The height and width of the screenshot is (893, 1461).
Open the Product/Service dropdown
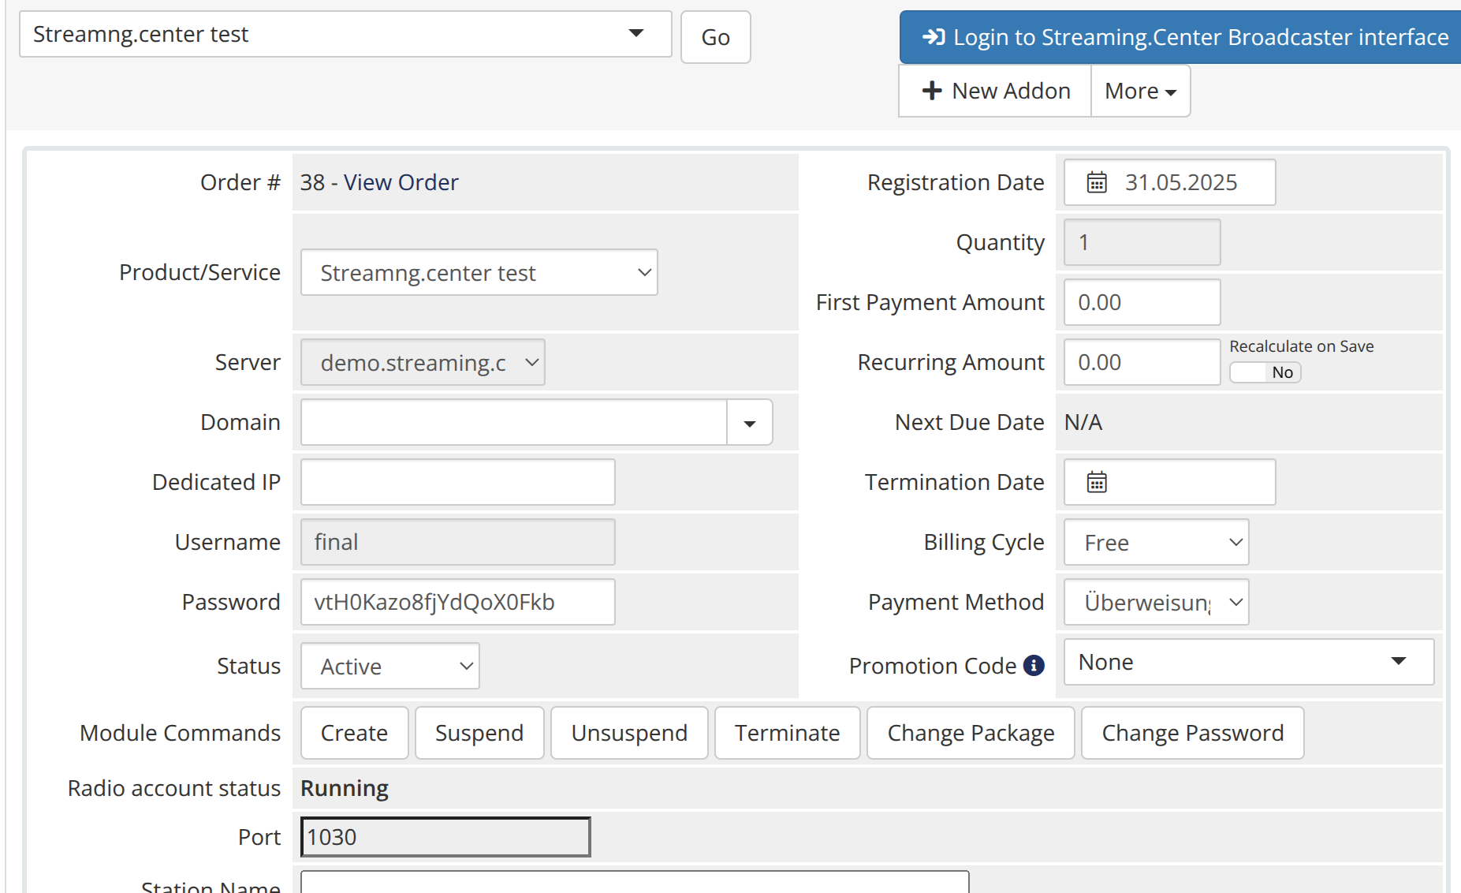479,273
